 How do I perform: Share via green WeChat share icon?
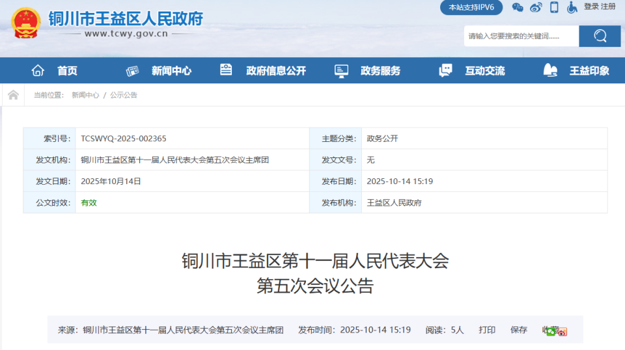(x=551, y=332)
